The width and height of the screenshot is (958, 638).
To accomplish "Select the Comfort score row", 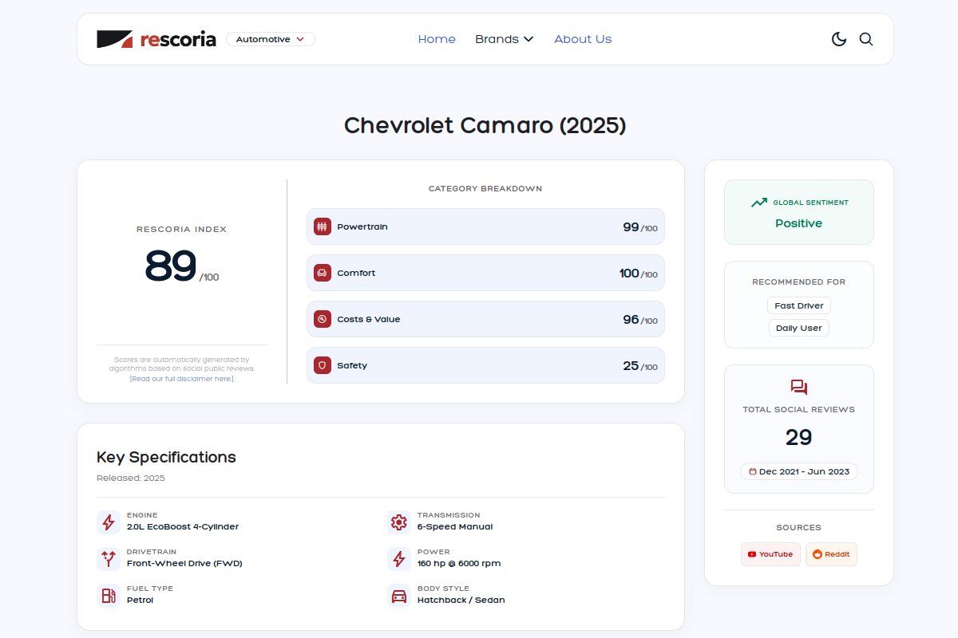I will tap(485, 273).
